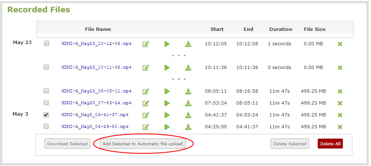Click Add Selected to Automatic file upload
Viewport: 371px width, 166px height.
(x=142, y=144)
